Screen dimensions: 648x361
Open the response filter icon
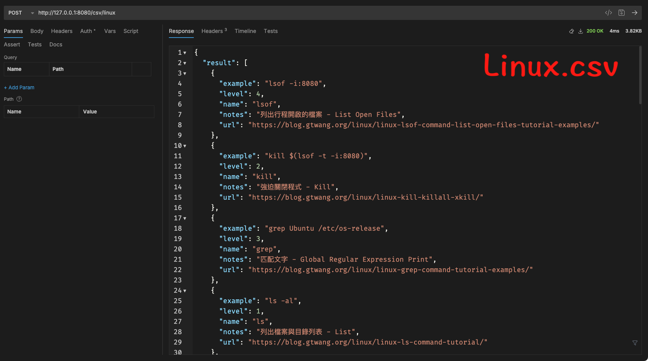pyautogui.click(x=635, y=343)
